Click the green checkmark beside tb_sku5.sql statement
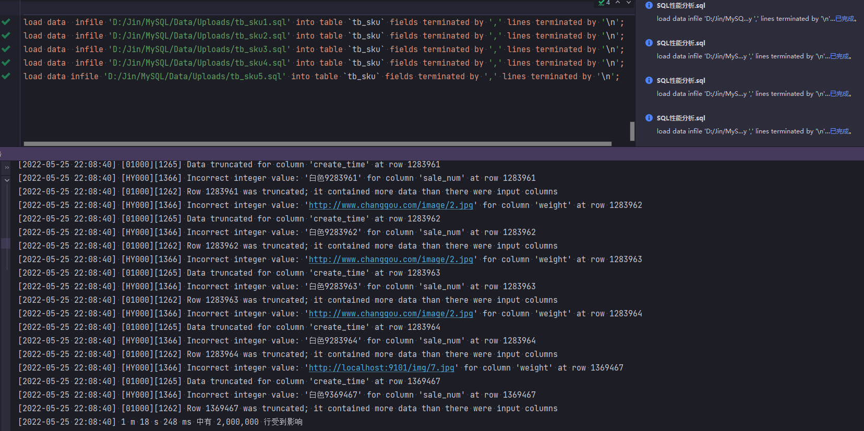 pyautogui.click(x=6, y=76)
